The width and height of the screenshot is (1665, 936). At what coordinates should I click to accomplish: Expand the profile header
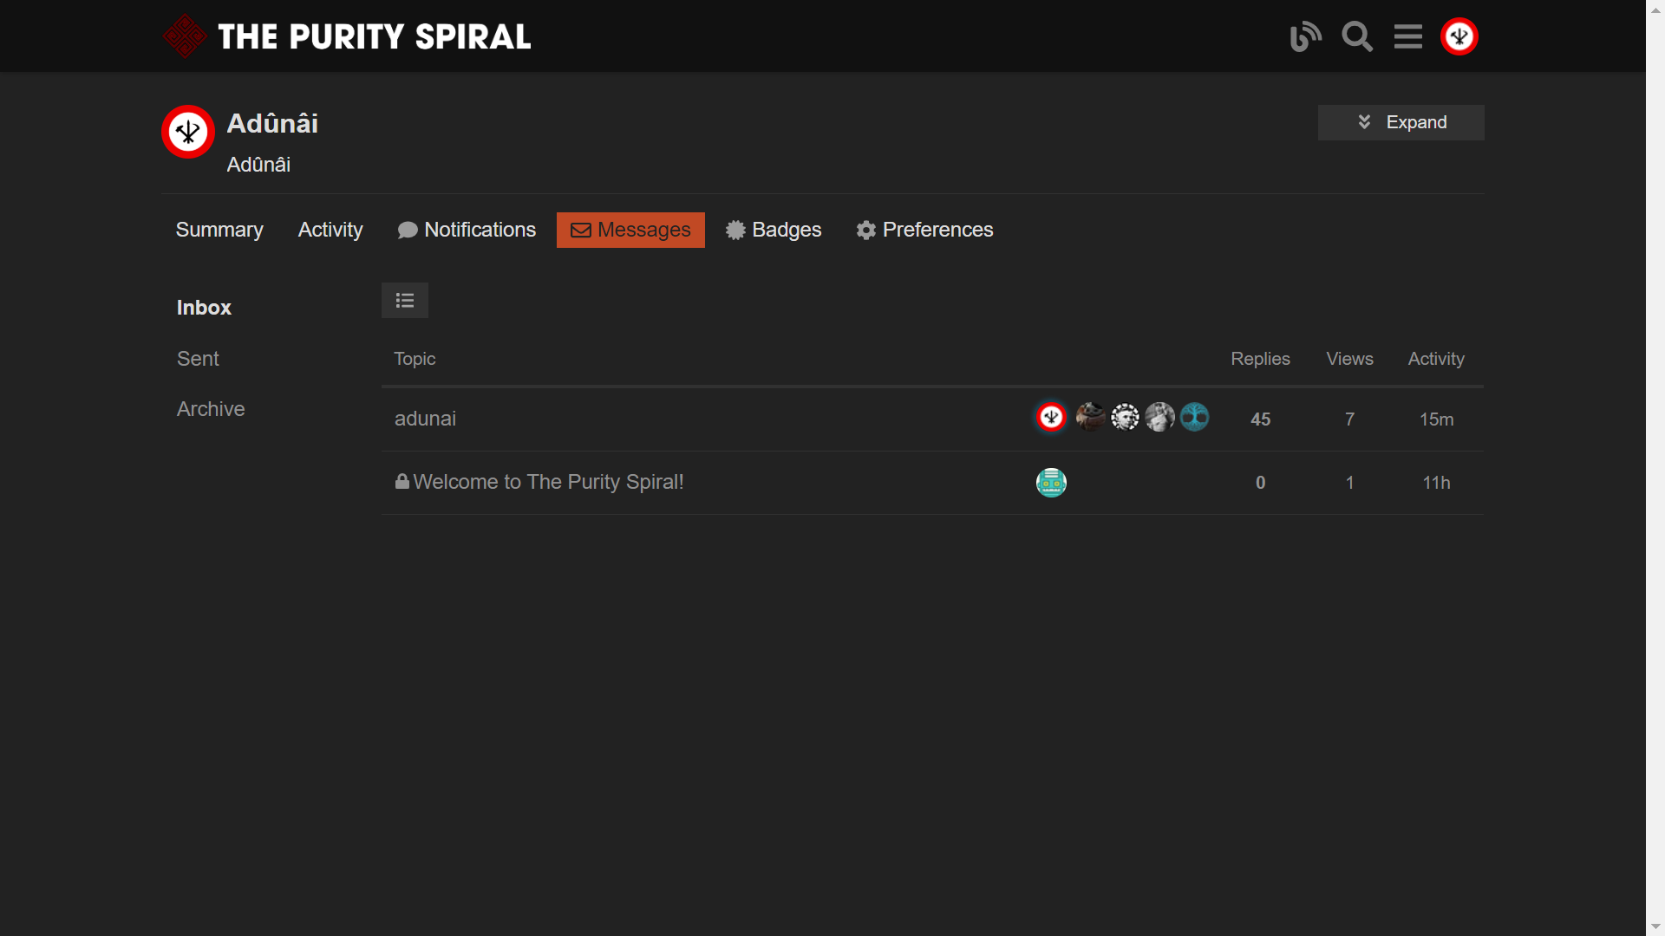tap(1401, 122)
